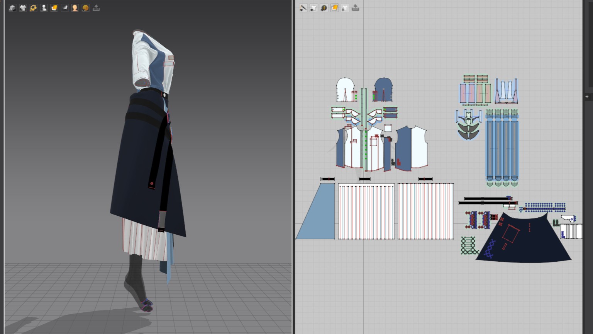The image size is (593, 334).
Task: Toggle 2D pattern display shirt icon
Action: 313,8
